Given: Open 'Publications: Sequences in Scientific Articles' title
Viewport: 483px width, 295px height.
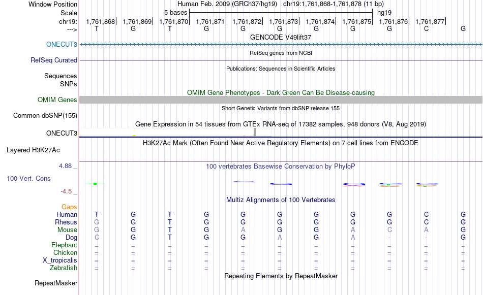Looking at the screenshot, I should pyautogui.click(x=281, y=69).
